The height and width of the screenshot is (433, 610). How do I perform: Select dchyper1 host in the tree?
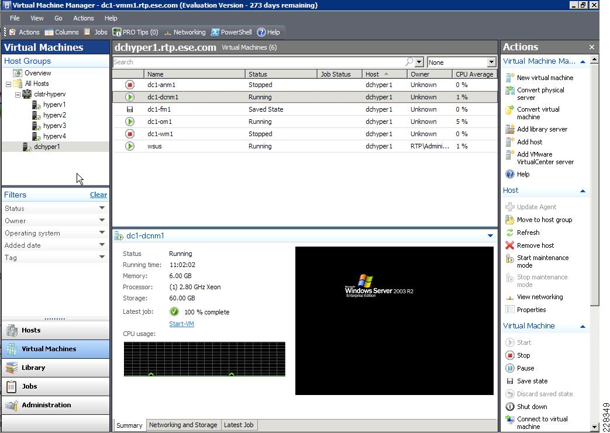(x=47, y=147)
